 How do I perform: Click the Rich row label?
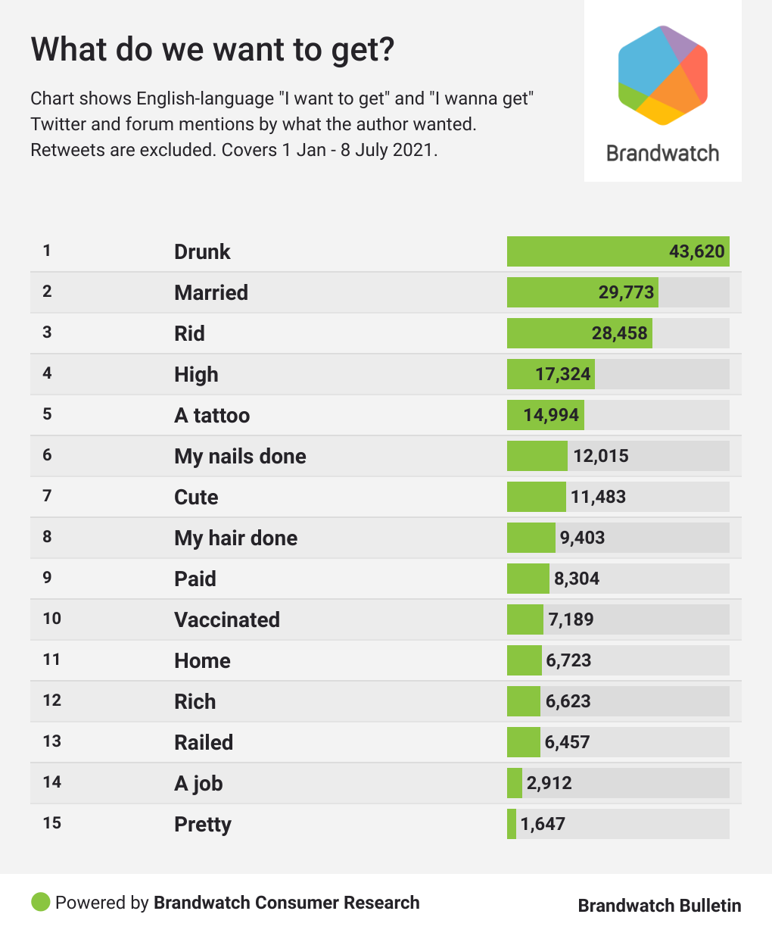[195, 701]
